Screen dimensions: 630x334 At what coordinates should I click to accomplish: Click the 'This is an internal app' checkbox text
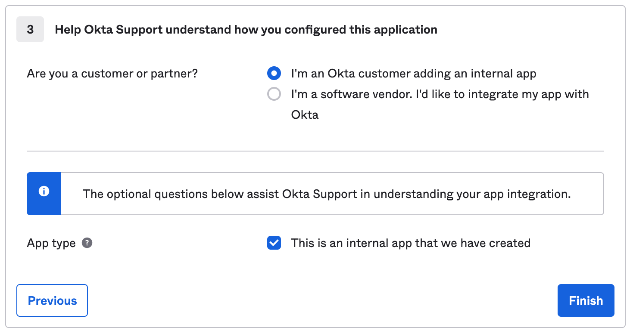click(x=410, y=243)
